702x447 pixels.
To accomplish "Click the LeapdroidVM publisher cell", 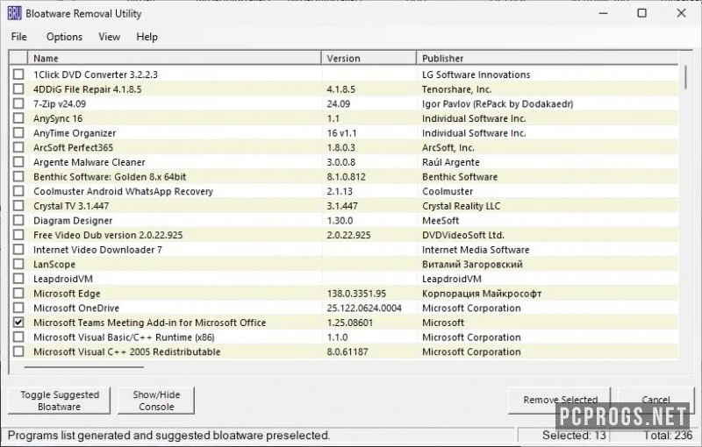I will [452, 279].
